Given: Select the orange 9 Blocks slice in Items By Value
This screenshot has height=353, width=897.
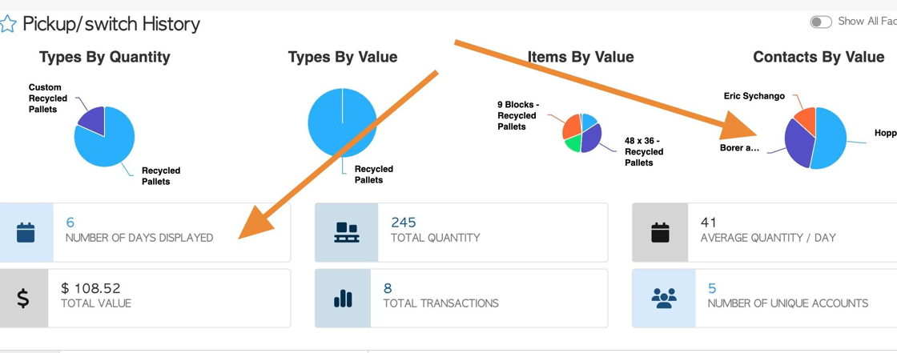Looking at the screenshot, I should (x=571, y=126).
